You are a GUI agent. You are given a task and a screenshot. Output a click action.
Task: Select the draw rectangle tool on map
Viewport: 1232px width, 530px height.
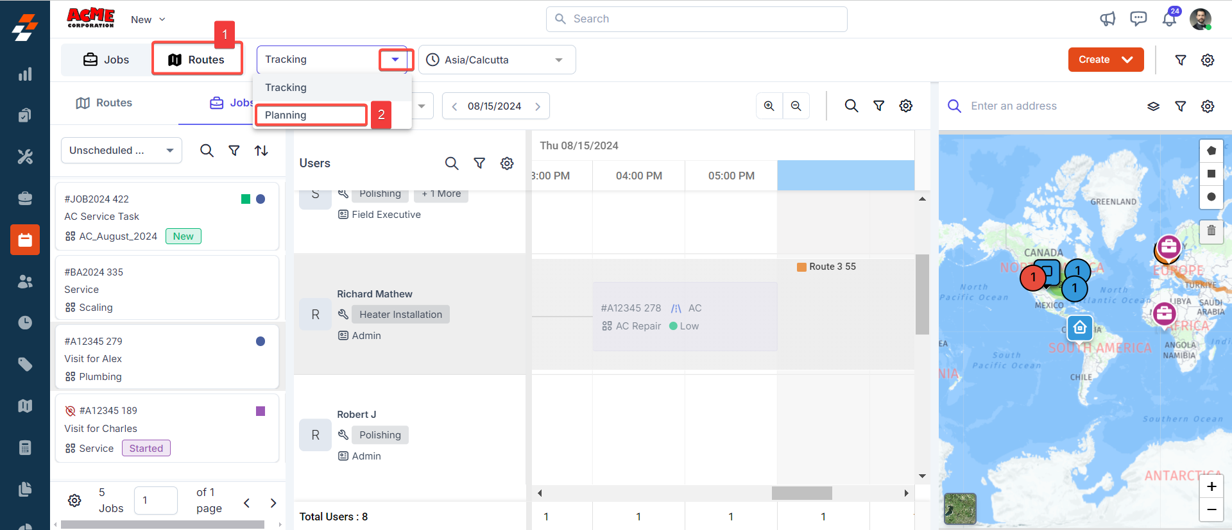(1211, 174)
